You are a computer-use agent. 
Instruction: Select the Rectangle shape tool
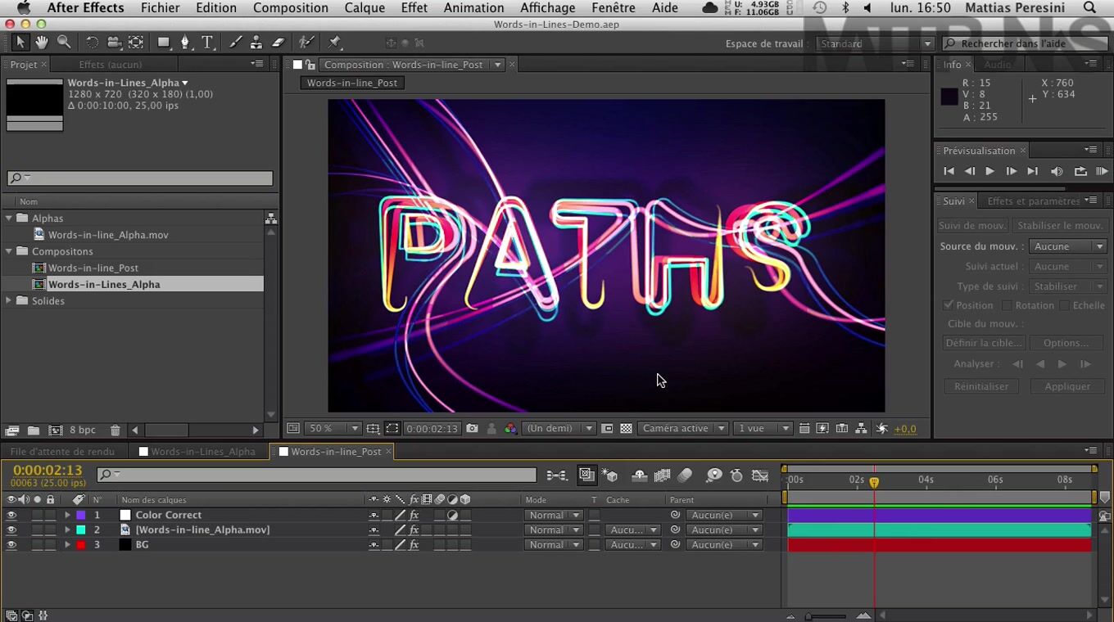click(164, 43)
